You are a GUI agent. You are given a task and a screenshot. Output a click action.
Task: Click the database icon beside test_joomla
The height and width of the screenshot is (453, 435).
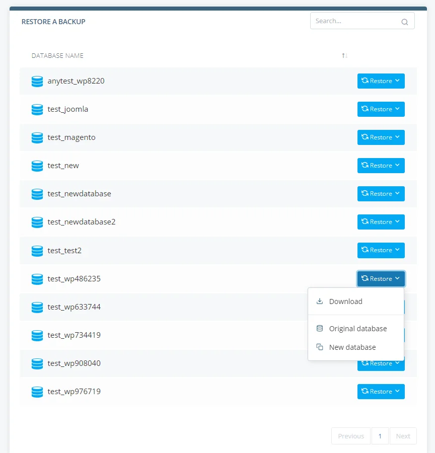(37, 109)
